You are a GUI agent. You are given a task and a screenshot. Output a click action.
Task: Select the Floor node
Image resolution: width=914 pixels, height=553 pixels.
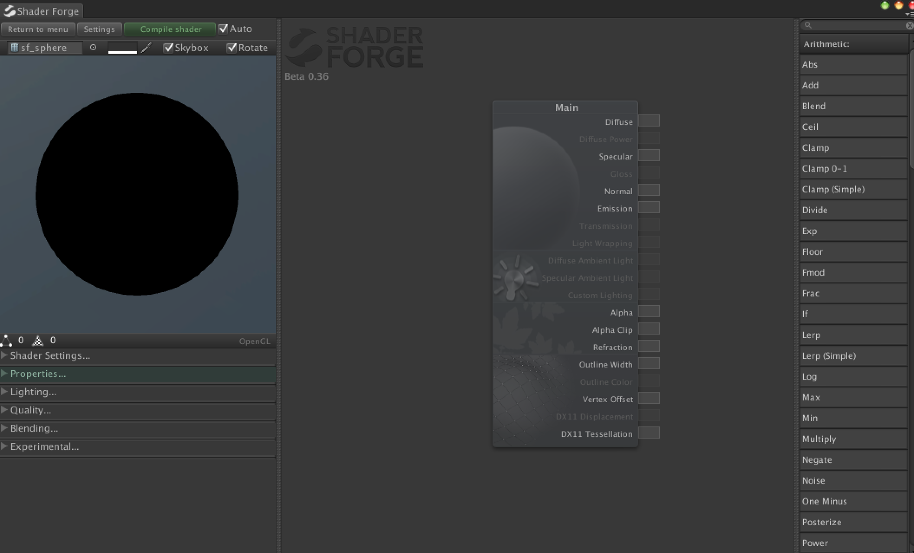click(x=853, y=252)
